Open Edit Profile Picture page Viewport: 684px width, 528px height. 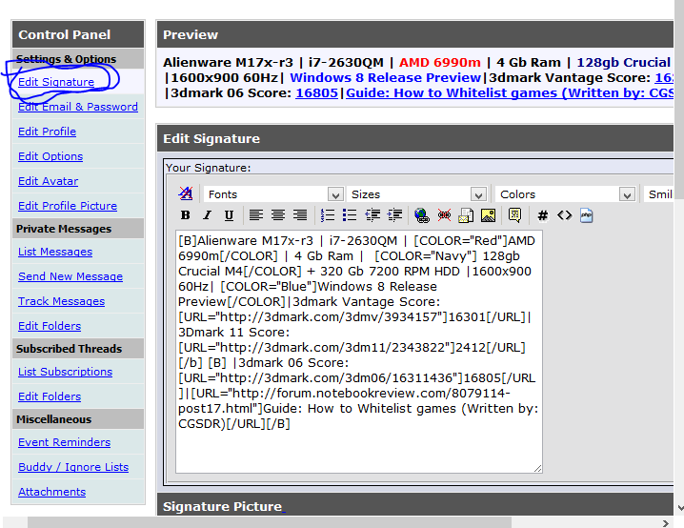(68, 206)
